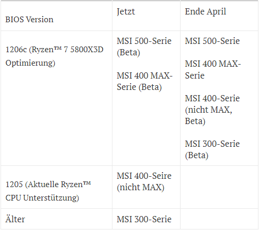Click MSI 400-Serie (nicht MAX, Beta) text
Viewport: 259px width, 230px height.
click(x=212, y=110)
